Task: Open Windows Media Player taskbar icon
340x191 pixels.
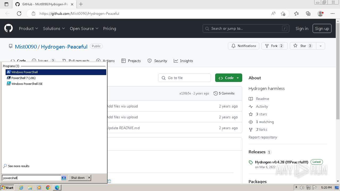Action: click(x=39, y=188)
